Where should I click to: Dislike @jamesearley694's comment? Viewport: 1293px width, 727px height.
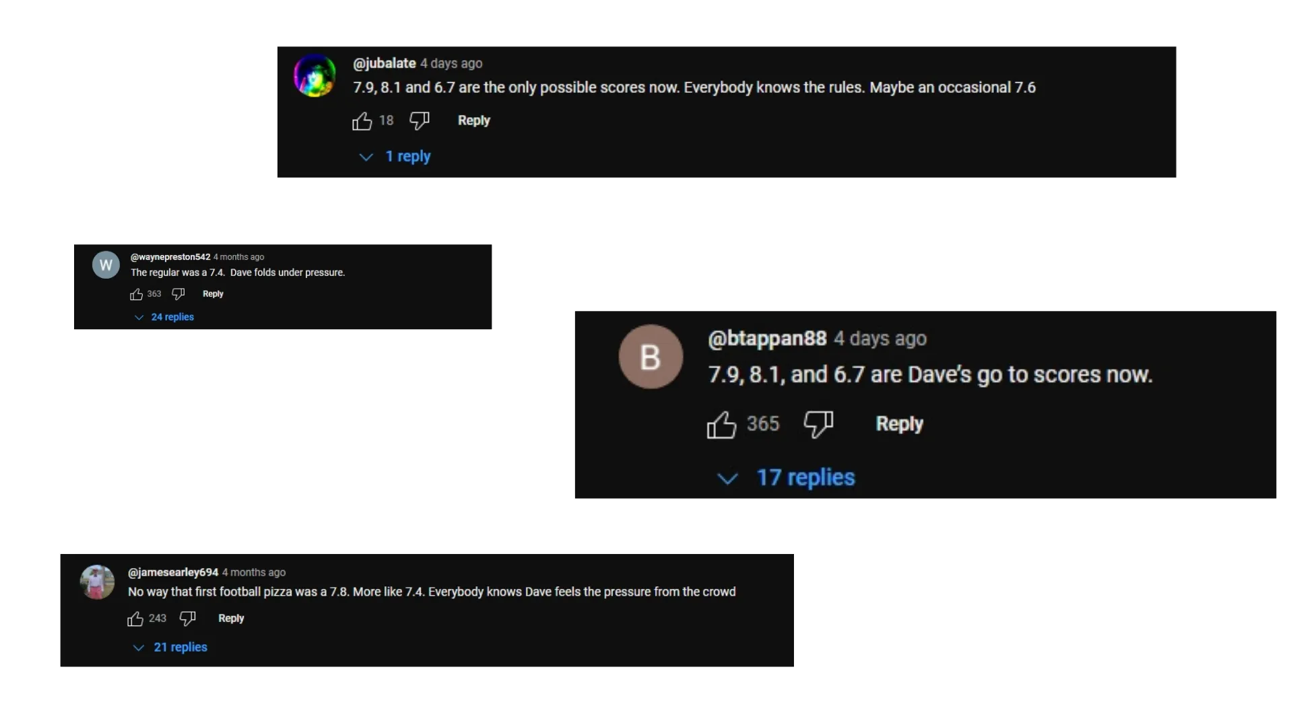(x=187, y=618)
